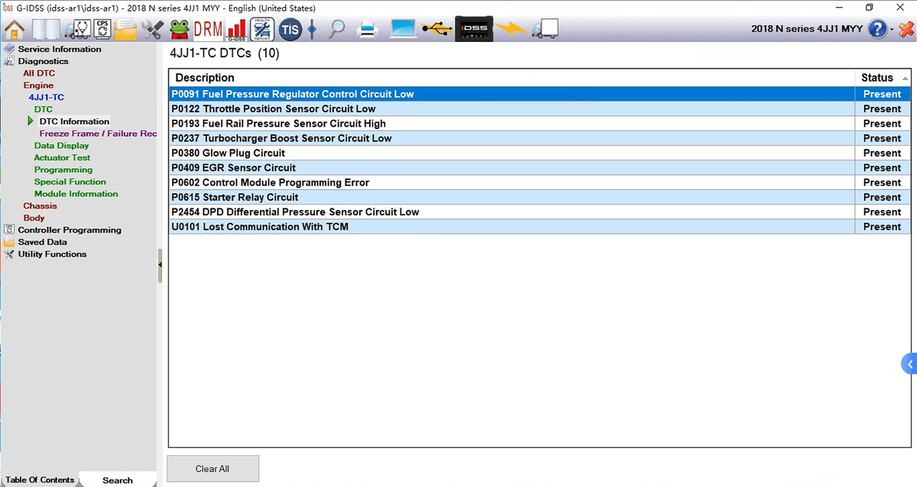Click the Home house icon in toolbar

click(x=14, y=30)
